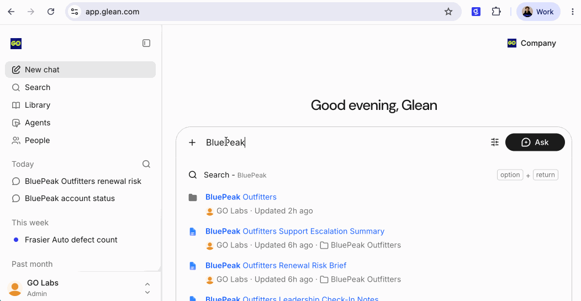The image size is (581, 301).
Task: Start a New chat
Action: 81,70
